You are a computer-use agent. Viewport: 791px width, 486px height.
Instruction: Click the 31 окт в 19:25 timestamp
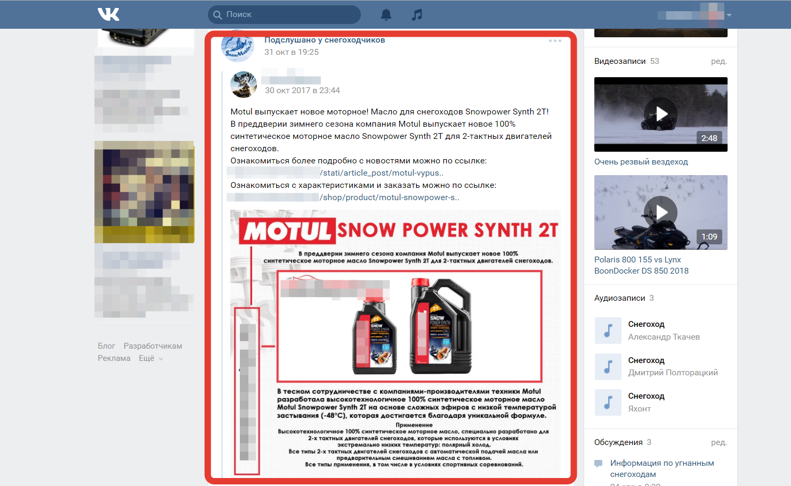click(292, 52)
